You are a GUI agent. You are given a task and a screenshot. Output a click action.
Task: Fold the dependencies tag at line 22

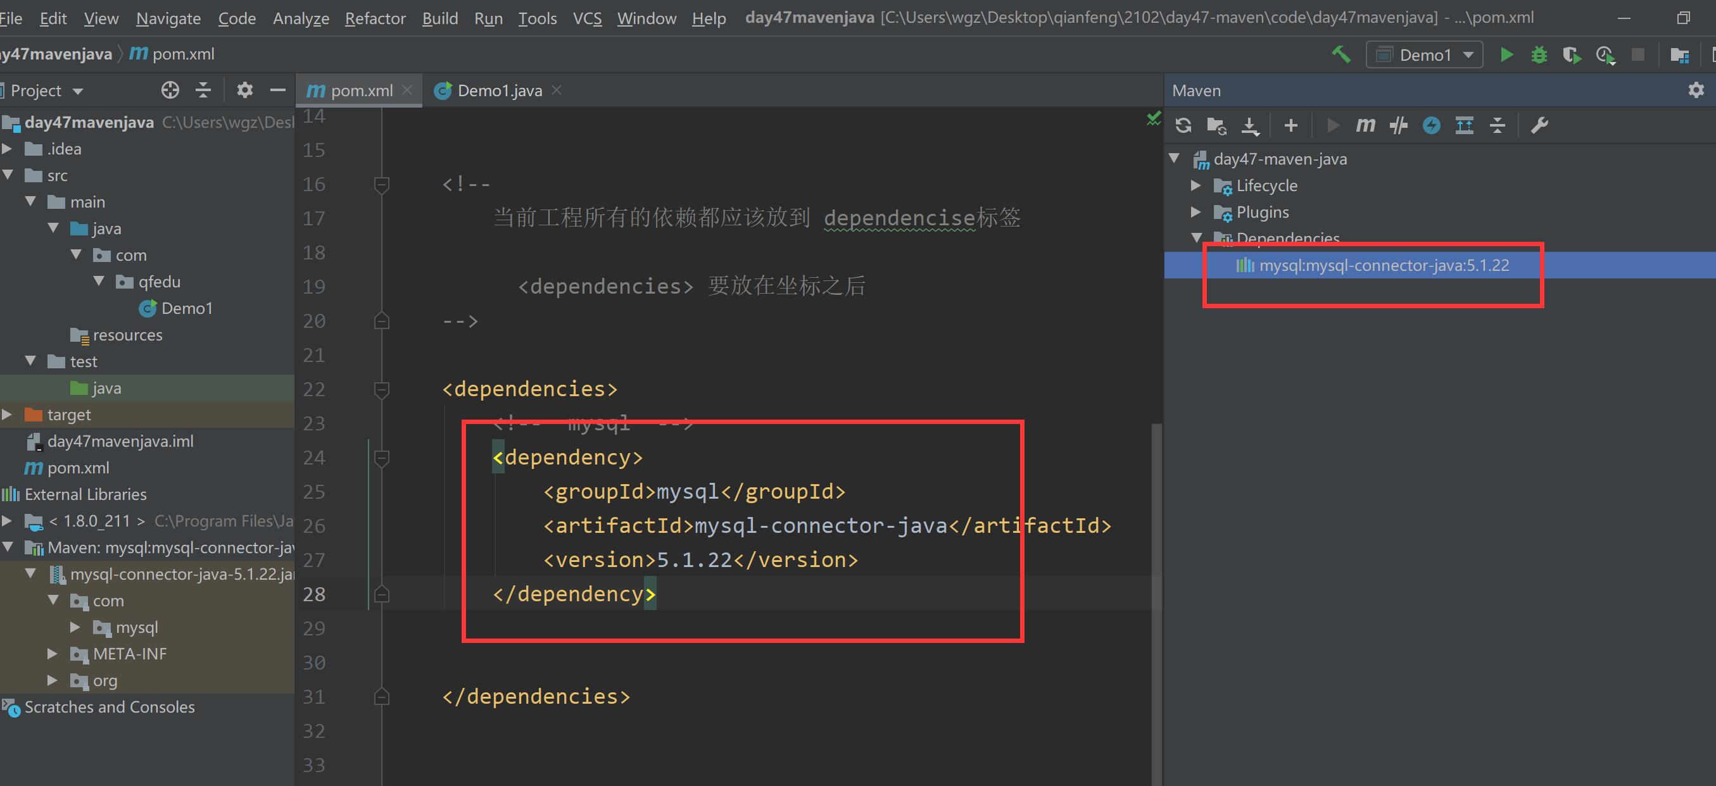pyautogui.click(x=382, y=389)
